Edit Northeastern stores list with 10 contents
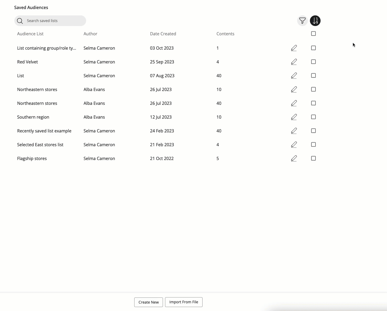The width and height of the screenshot is (387, 311). pos(294,89)
